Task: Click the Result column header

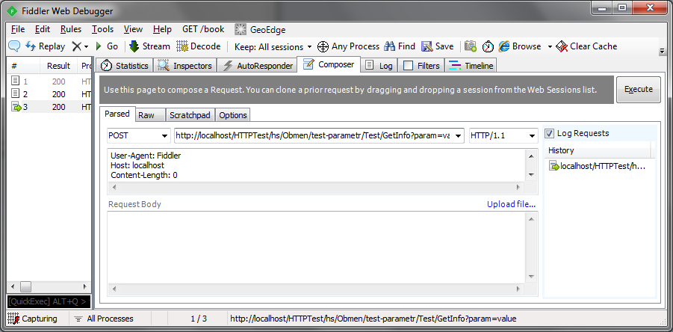Action: (x=59, y=66)
